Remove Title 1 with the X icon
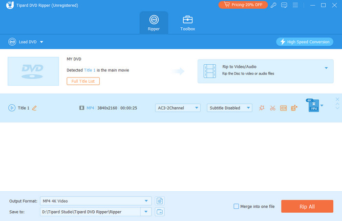The width and height of the screenshot is (342, 221). (x=337, y=99)
